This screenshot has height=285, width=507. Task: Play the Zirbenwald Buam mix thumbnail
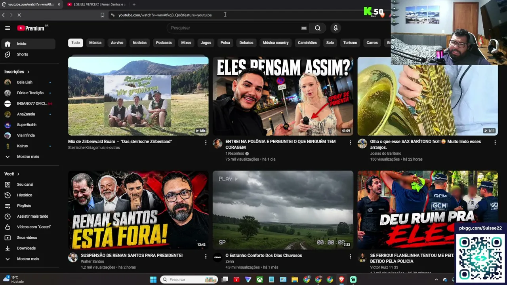click(x=138, y=96)
